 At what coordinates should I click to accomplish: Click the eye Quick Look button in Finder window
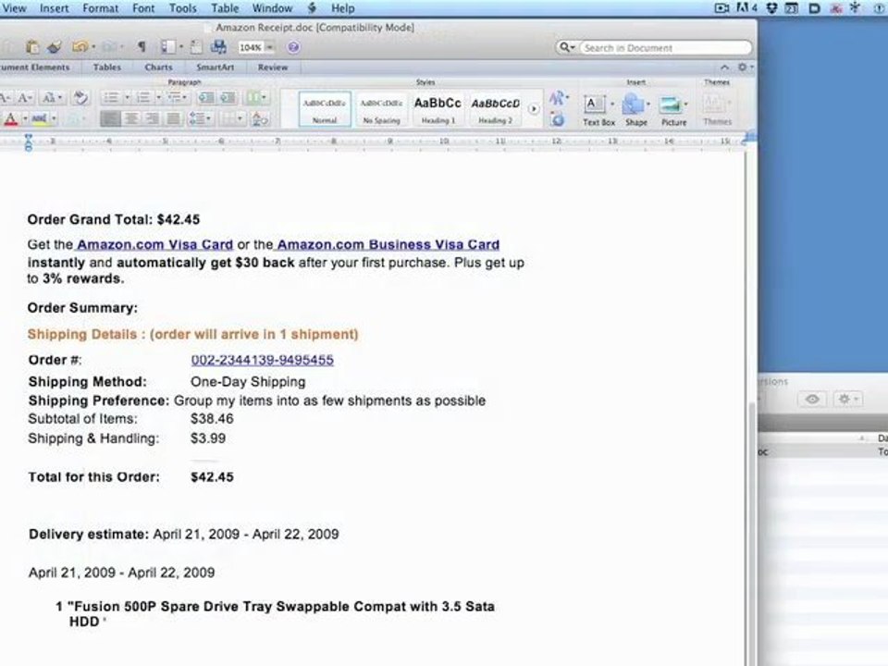click(x=812, y=400)
